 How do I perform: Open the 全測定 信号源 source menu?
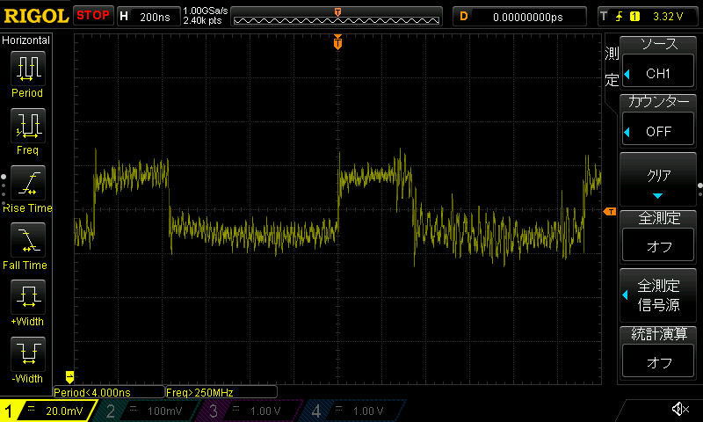click(657, 295)
